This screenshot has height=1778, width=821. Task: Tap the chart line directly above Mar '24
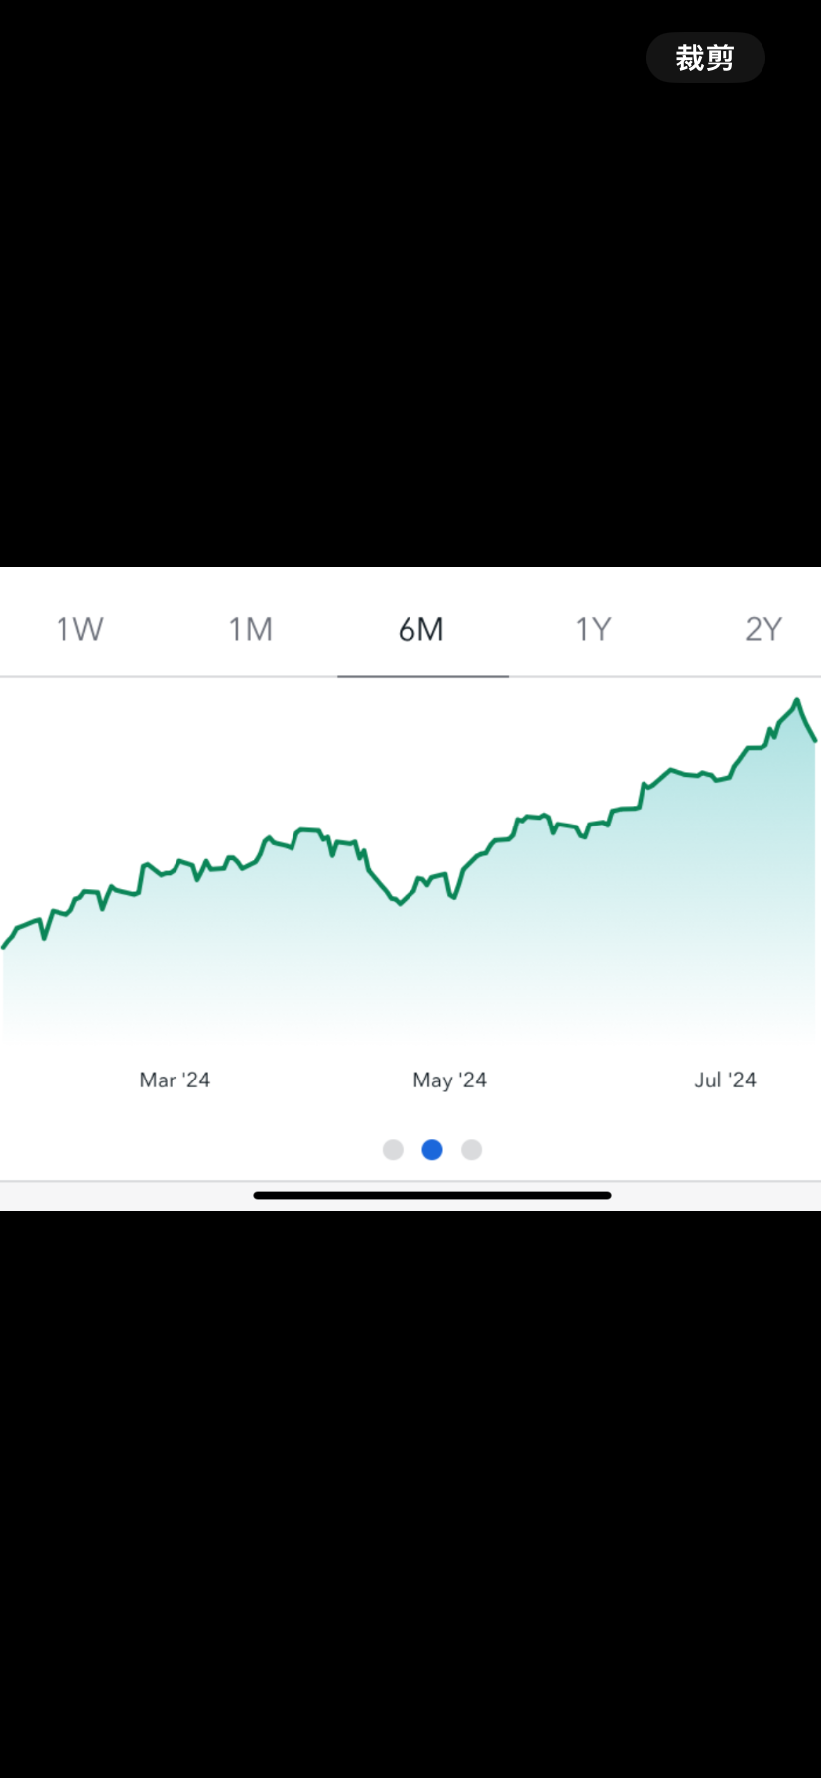point(175,871)
